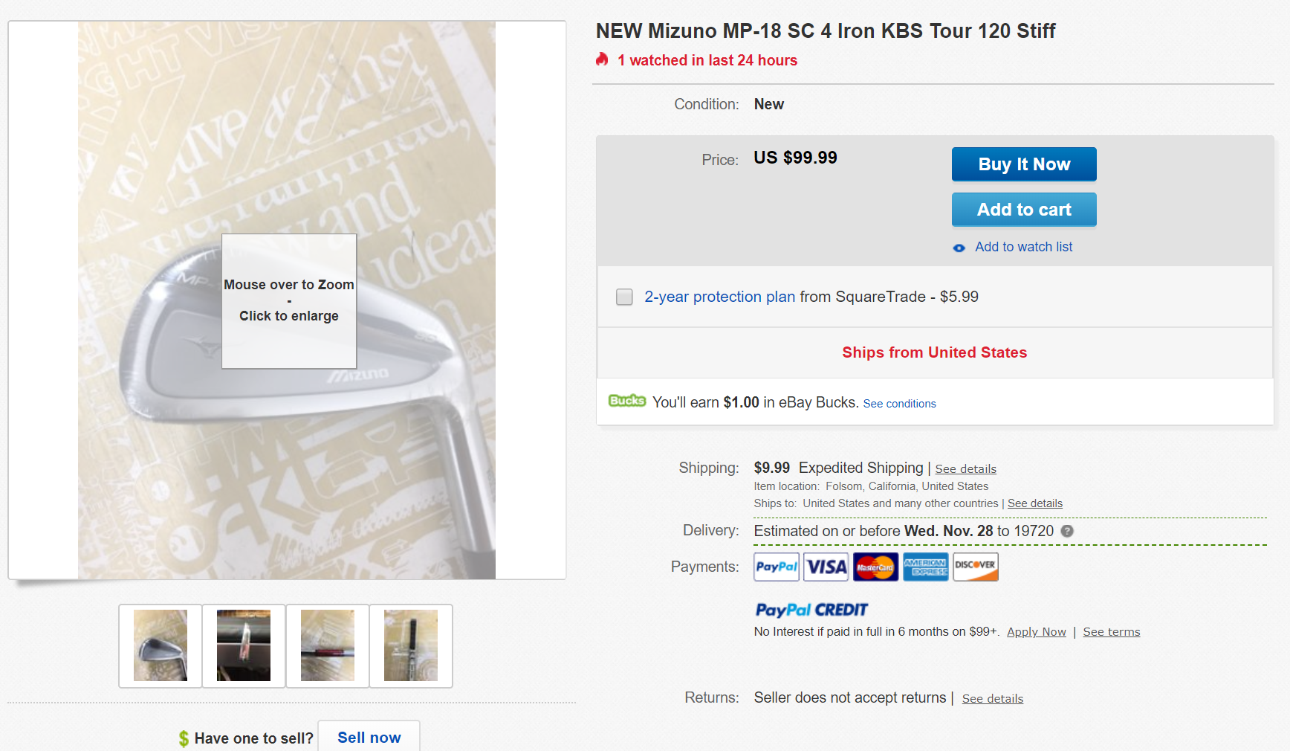Click the American Express logo
This screenshot has height=751, width=1290.
(925, 567)
